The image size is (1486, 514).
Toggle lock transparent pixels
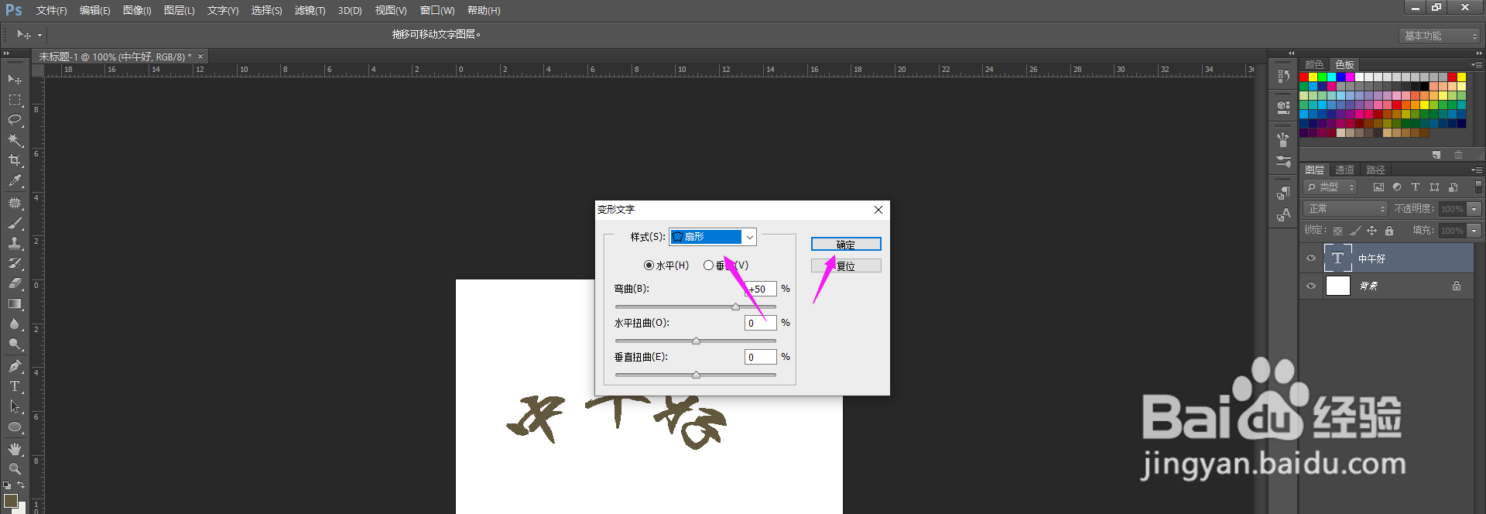1337,231
